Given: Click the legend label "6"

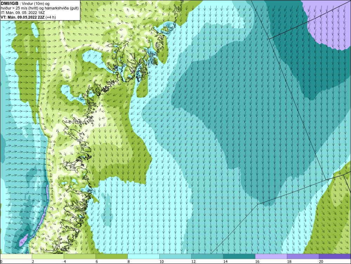Looking at the screenshot, I should (97, 262).
